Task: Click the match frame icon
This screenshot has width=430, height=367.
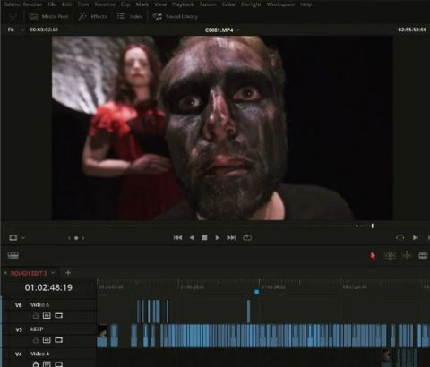Action: 400,238
